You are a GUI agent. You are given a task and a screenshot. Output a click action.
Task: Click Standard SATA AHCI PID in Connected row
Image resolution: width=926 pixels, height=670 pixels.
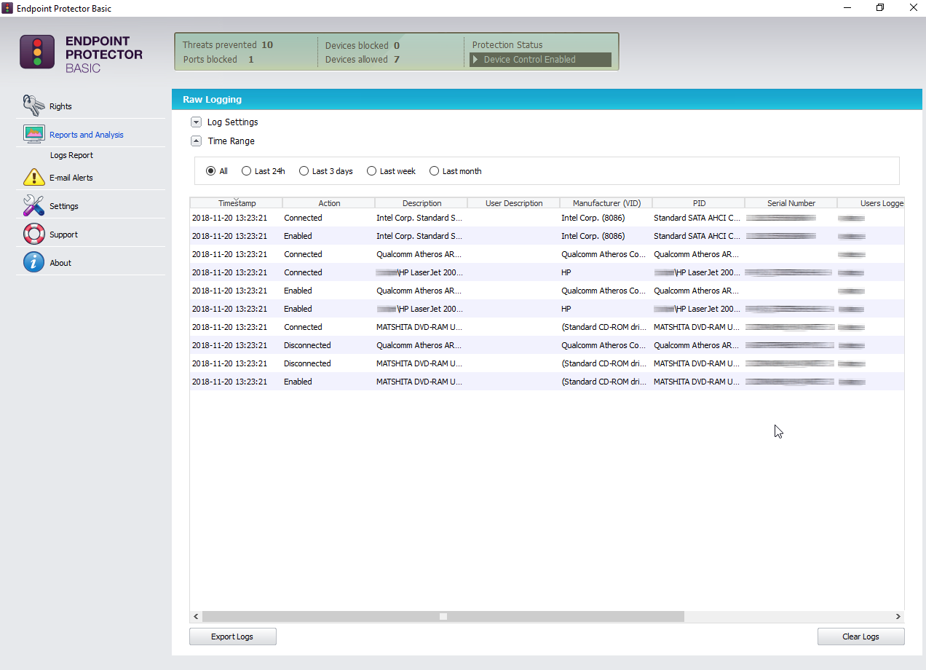click(697, 218)
